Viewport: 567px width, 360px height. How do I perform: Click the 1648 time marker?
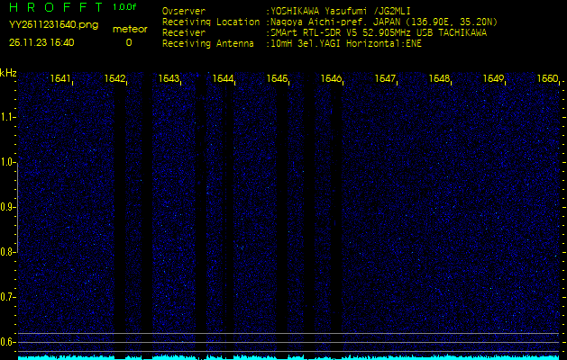[x=439, y=78]
